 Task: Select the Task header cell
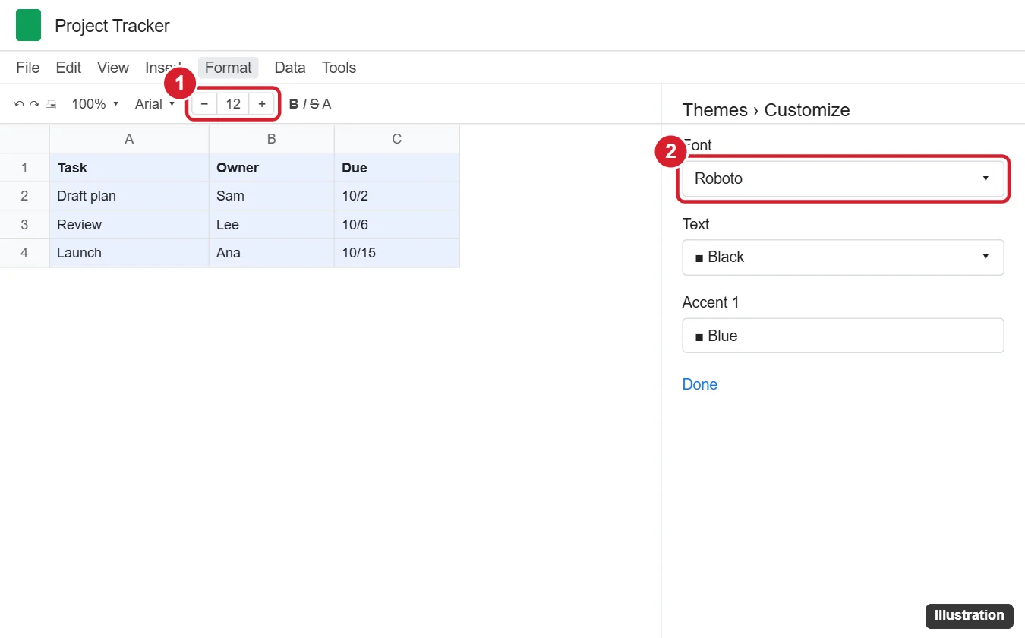[129, 168]
